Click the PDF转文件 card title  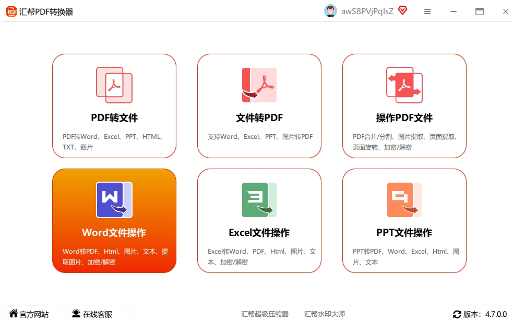114,118
